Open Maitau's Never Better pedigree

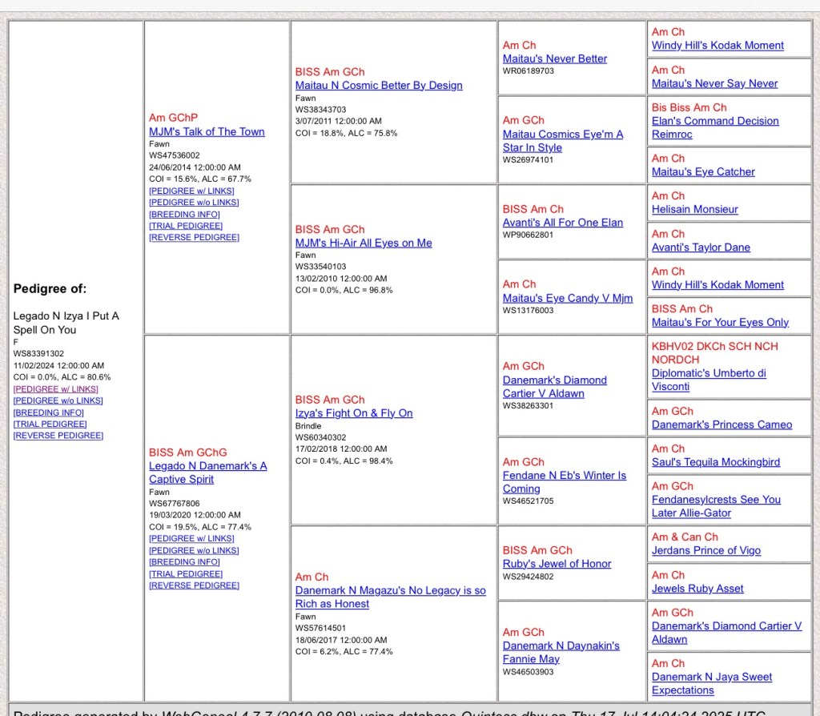pos(555,58)
